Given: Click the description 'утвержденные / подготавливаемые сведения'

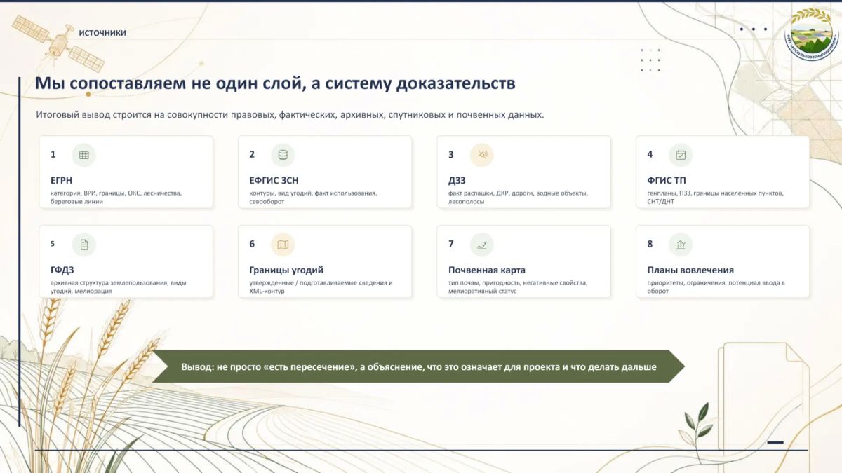Looking at the screenshot, I should pyautogui.click(x=321, y=287).
